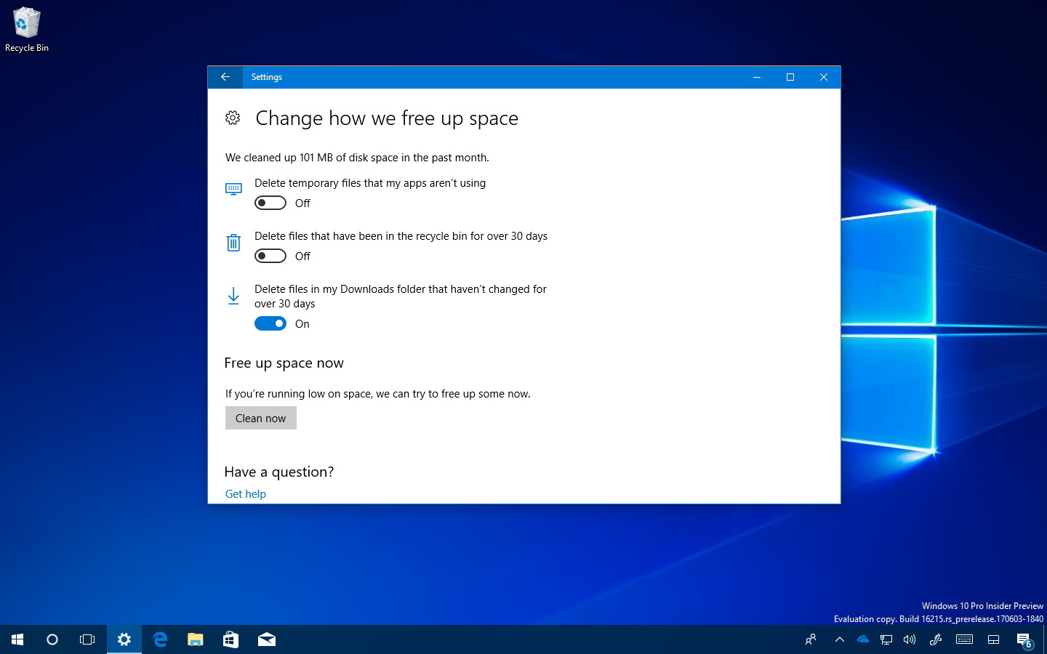
Task: Open Cortana search on the taskbar
Action: click(52, 639)
